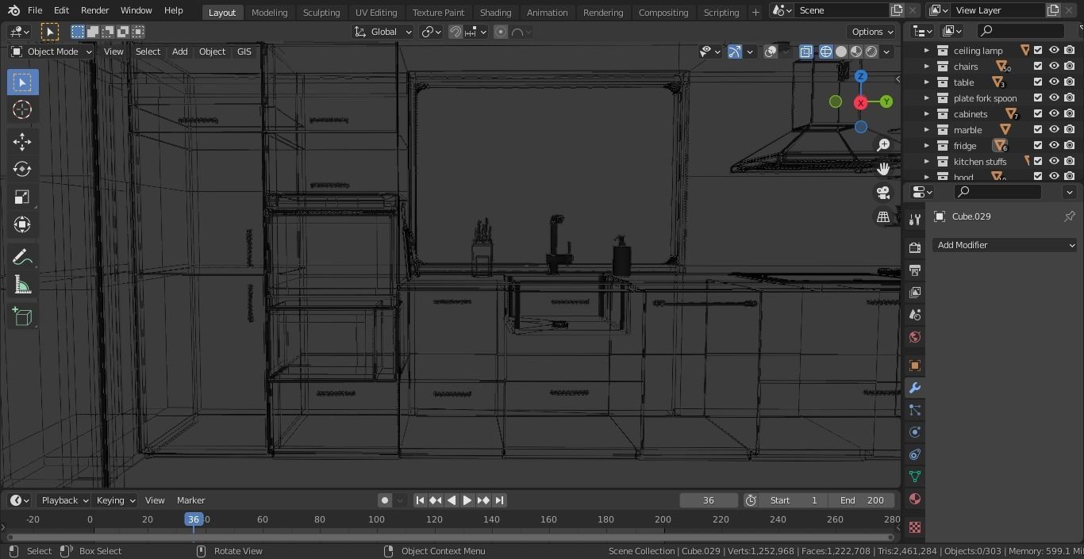
Task: Toggle proportional editing
Action: [x=501, y=32]
